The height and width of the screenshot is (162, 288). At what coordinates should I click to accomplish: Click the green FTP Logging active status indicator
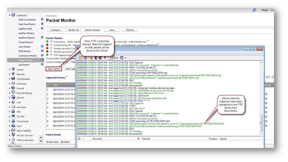[47, 55]
